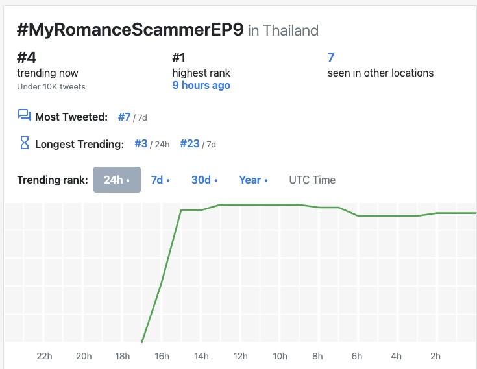This screenshot has height=369, width=477.
Task: Click the #7 Most Tweeted rank link
Action: coord(125,117)
